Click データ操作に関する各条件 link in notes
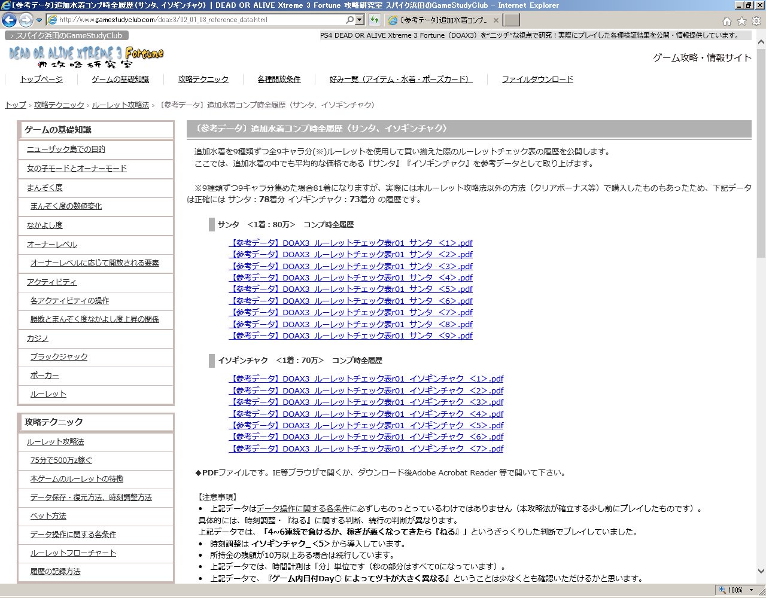 click(303, 508)
